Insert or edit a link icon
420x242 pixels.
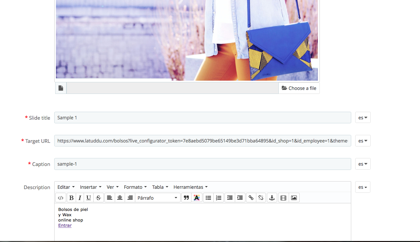click(251, 198)
